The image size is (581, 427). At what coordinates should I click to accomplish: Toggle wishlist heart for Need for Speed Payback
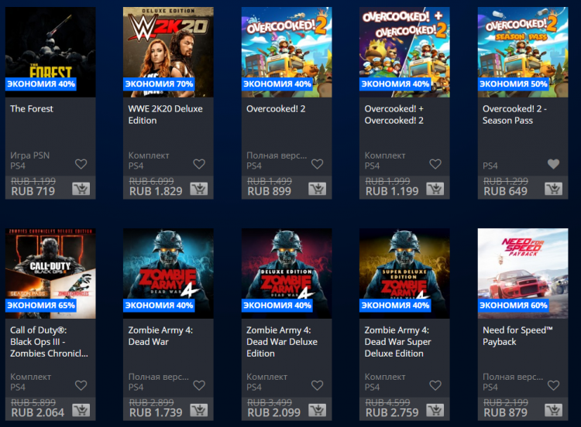point(554,385)
